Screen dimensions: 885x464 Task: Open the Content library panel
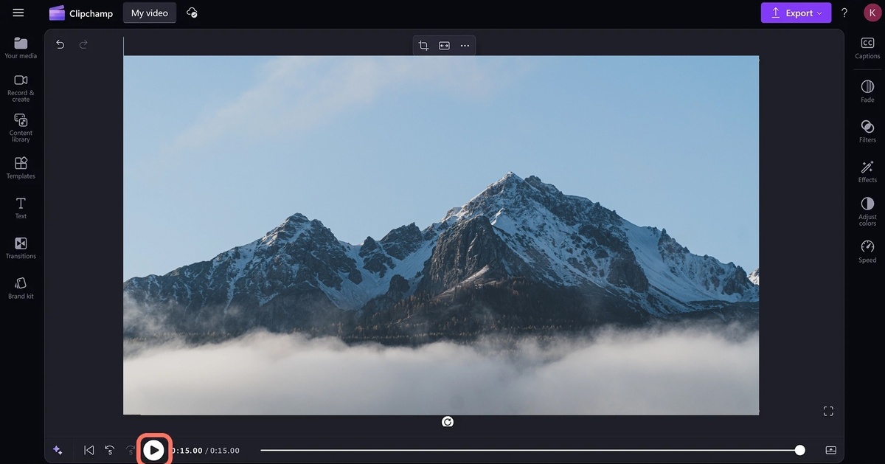pyautogui.click(x=21, y=128)
